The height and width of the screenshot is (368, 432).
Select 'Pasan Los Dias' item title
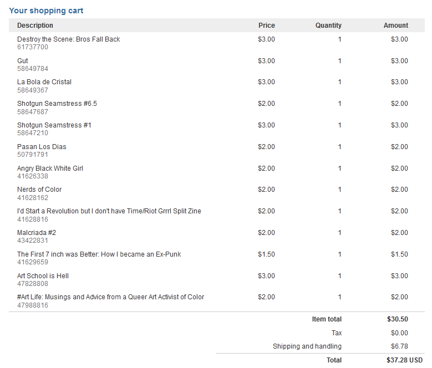[x=40, y=147]
